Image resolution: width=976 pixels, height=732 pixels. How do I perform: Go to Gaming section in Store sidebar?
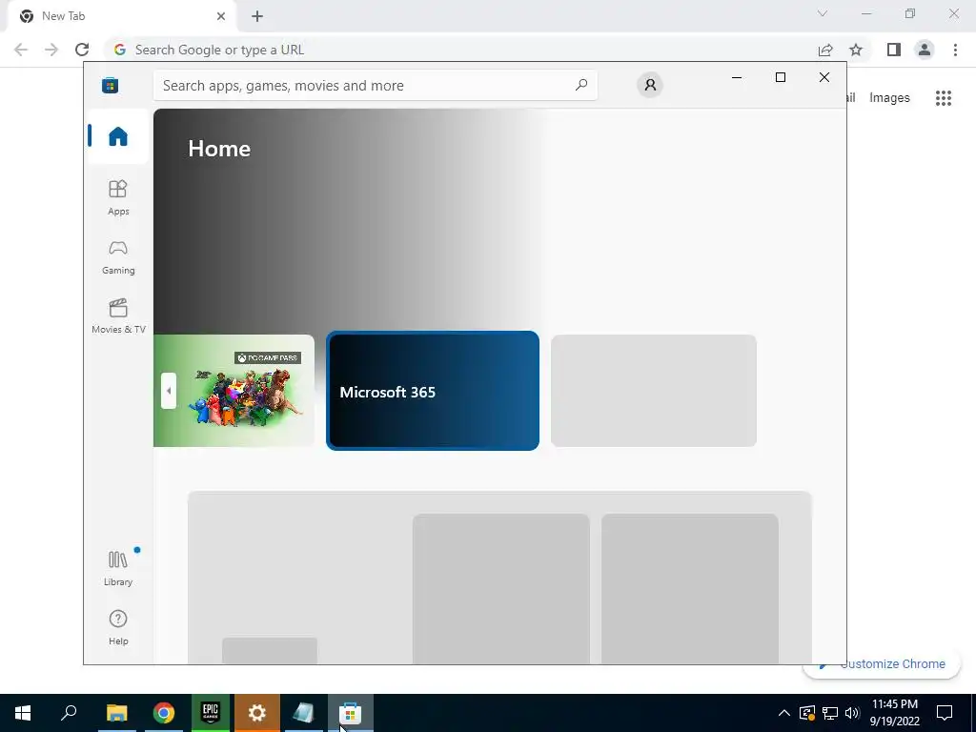click(117, 257)
